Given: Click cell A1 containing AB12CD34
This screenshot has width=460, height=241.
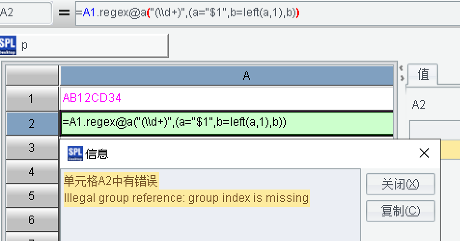Looking at the screenshot, I should pos(226,99).
